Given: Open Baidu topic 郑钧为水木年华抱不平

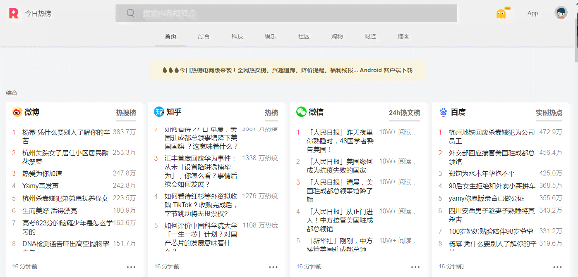Looking at the screenshot, I should point(482,173).
